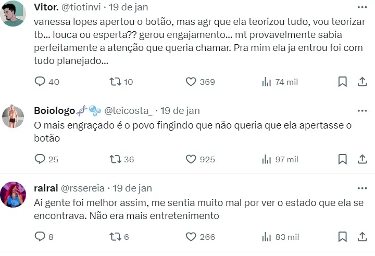Bookmark Boiologo's tweet
The height and width of the screenshot is (256, 375).
tap(342, 159)
